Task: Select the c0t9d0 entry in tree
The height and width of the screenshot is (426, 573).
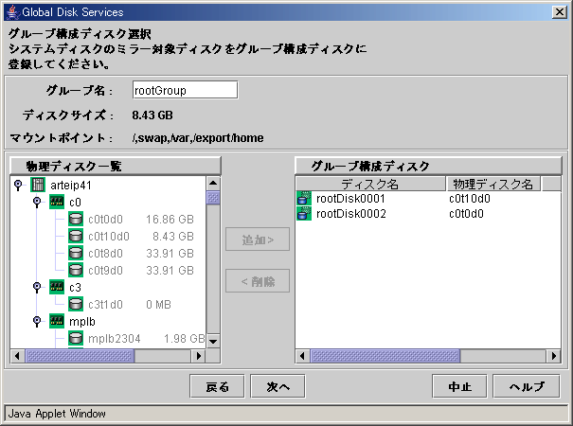Action: point(106,271)
